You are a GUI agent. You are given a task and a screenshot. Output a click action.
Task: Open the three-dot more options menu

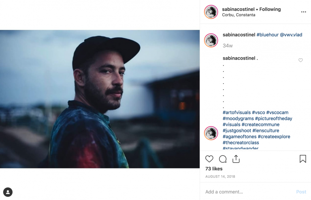[x=303, y=12]
